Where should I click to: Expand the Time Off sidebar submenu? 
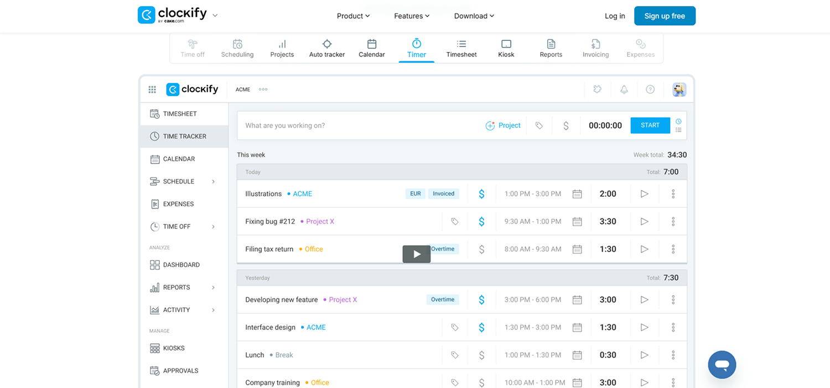[x=213, y=227]
